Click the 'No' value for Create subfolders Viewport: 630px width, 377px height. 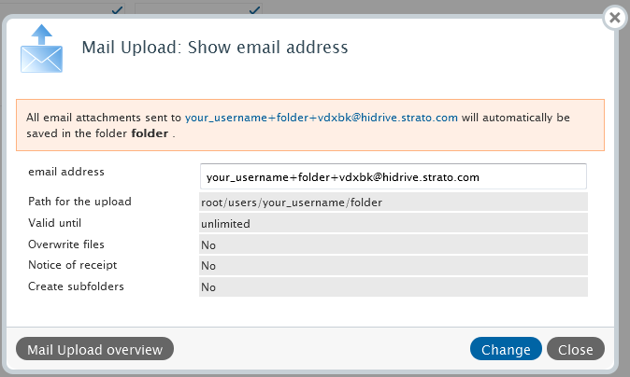coord(208,287)
